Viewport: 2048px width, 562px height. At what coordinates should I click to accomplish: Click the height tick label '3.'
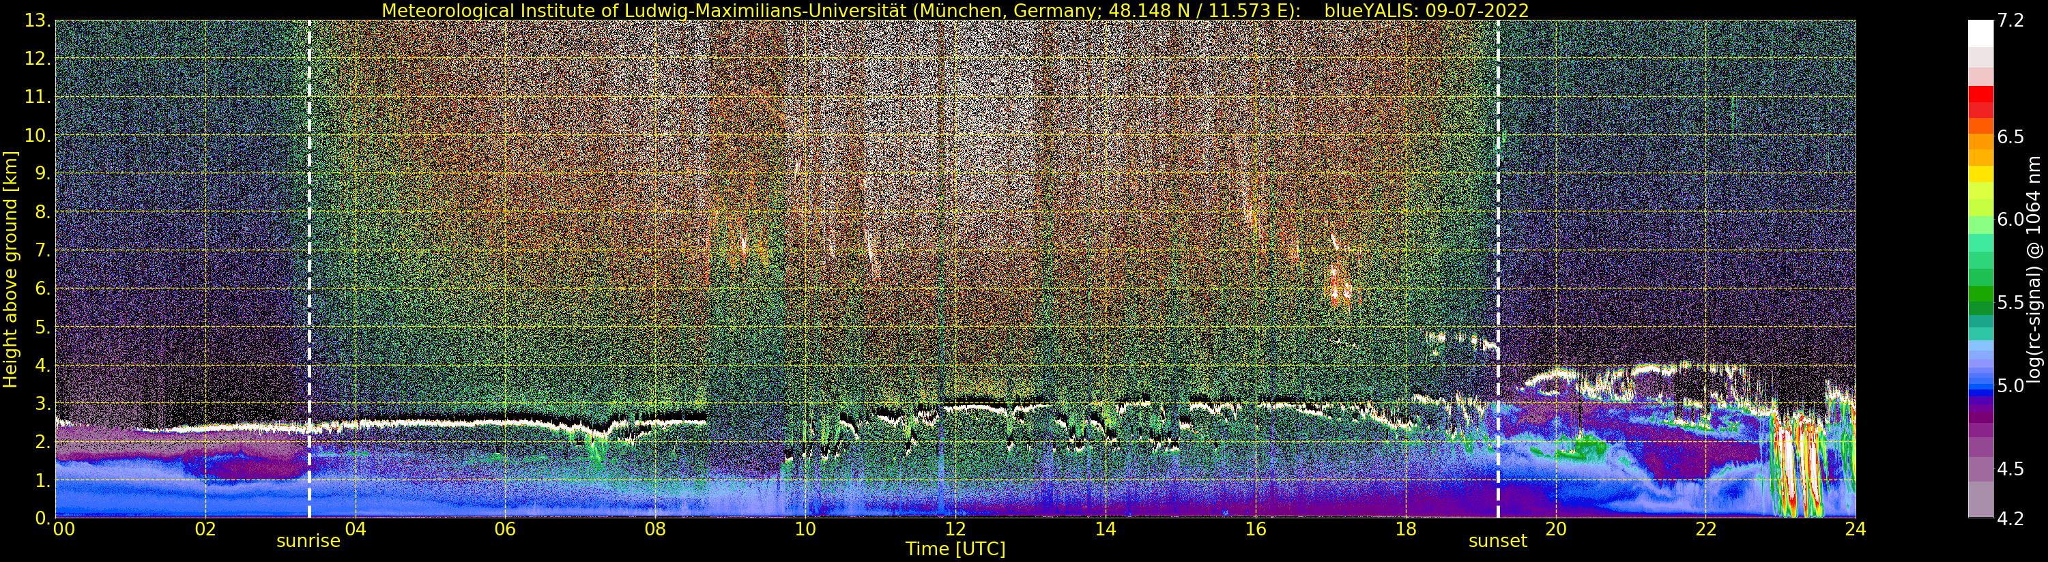pyautogui.click(x=42, y=404)
